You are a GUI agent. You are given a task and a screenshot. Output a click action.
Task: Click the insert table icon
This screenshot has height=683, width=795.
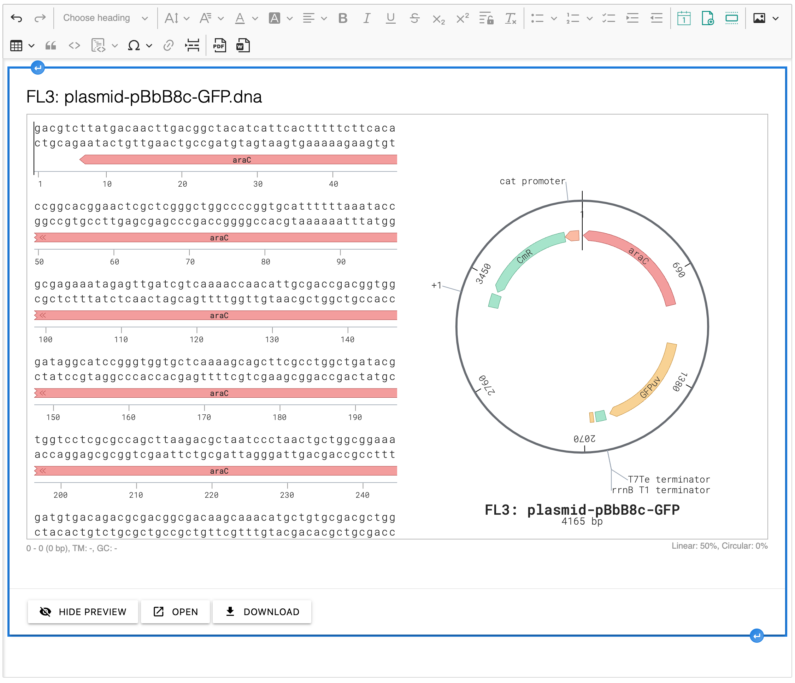coord(16,46)
